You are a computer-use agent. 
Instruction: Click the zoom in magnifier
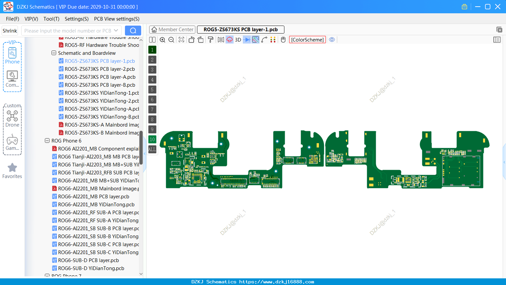(162, 40)
